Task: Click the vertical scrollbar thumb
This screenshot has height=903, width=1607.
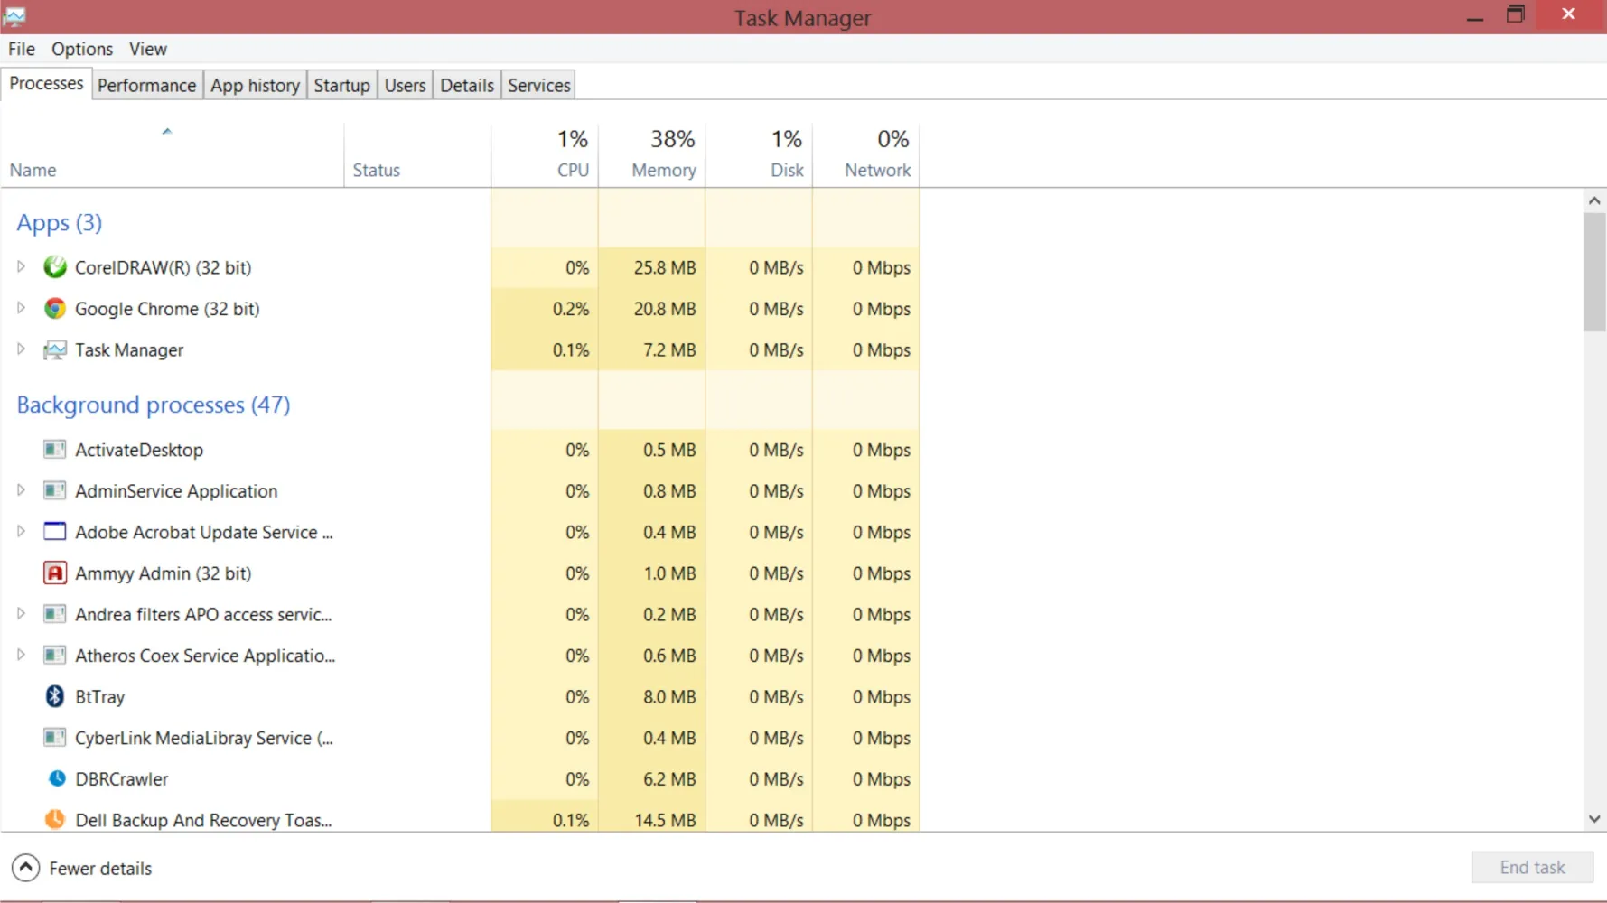Action: point(1594,273)
